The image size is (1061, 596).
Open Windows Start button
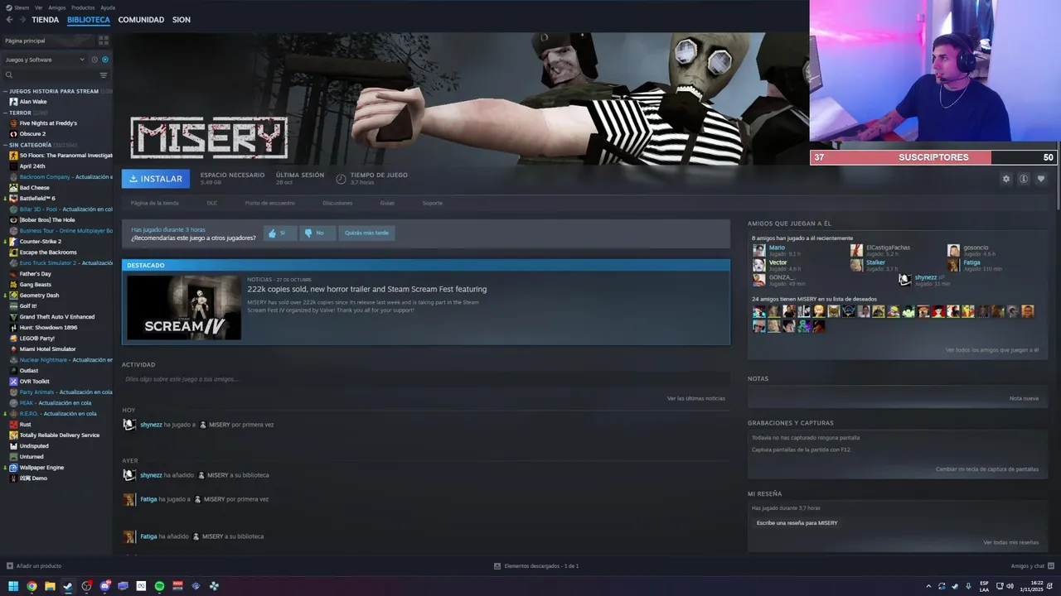coord(13,586)
